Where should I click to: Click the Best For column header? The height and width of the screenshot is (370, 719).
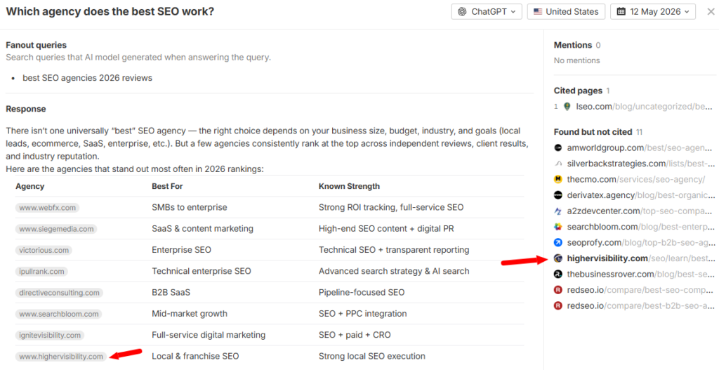click(167, 186)
